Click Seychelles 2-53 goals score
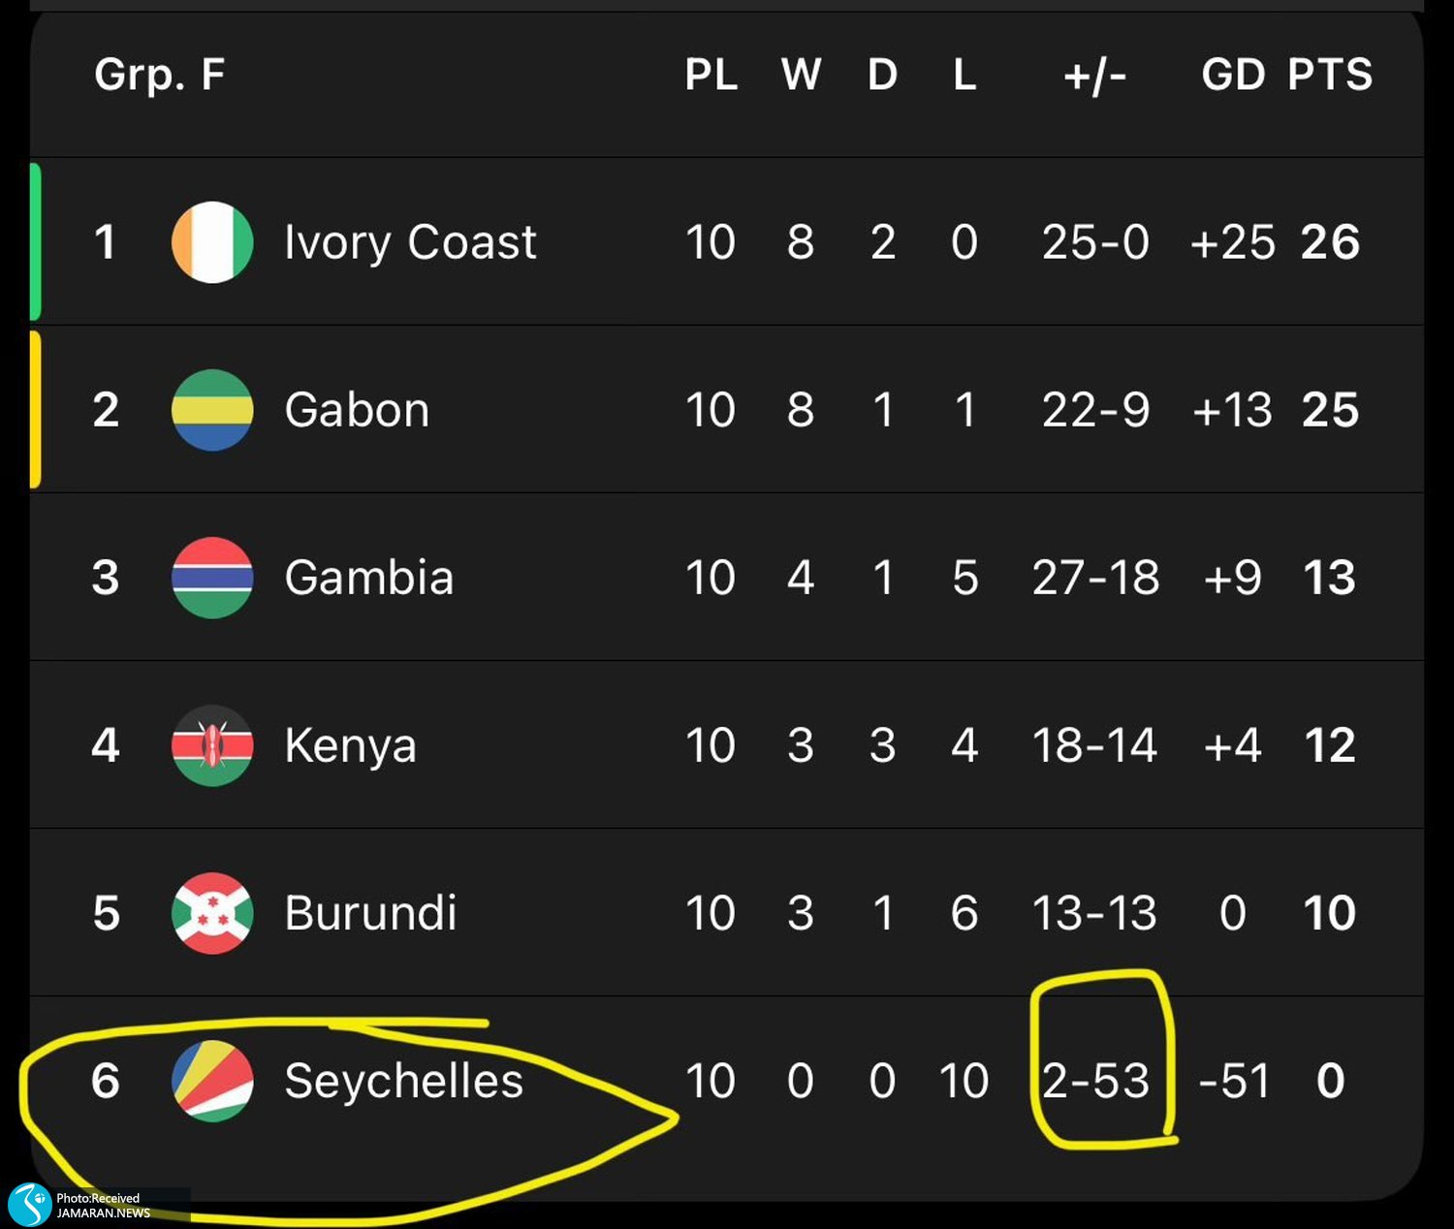 (1095, 1081)
